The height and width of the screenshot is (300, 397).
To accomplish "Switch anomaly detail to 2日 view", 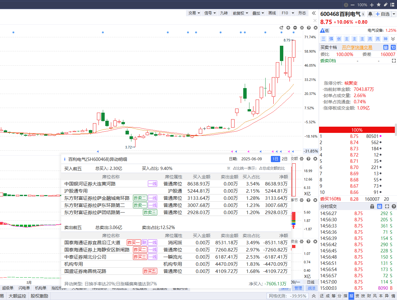I will pyautogui.click(x=284, y=159).
